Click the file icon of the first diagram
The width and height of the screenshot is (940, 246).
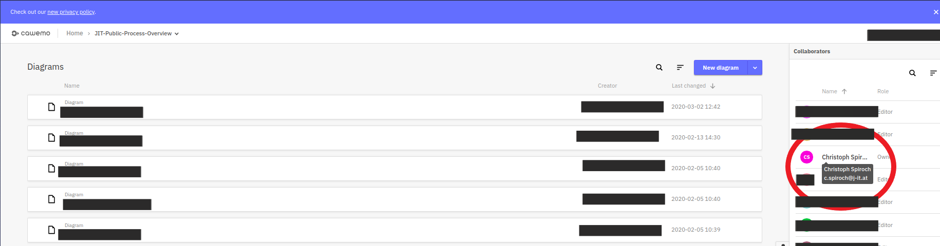(51, 107)
